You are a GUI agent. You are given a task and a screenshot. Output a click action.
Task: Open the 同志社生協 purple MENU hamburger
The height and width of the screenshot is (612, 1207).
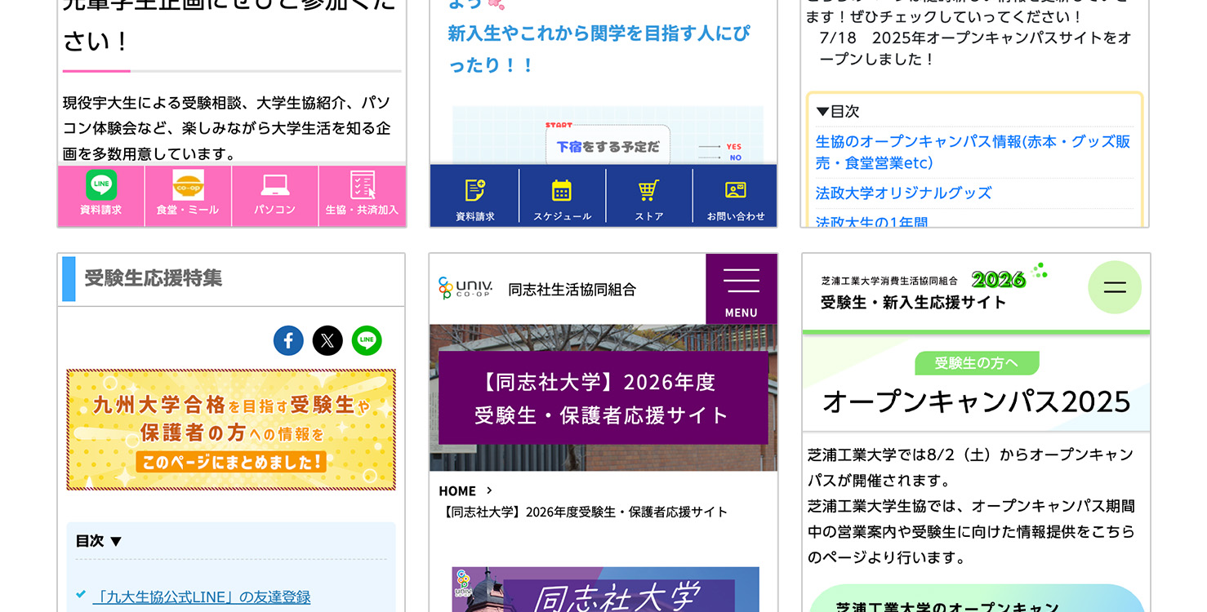742,289
